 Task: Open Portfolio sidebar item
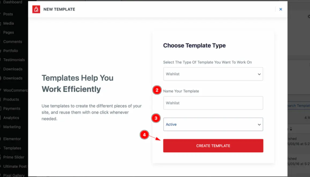click(x=11, y=51)
